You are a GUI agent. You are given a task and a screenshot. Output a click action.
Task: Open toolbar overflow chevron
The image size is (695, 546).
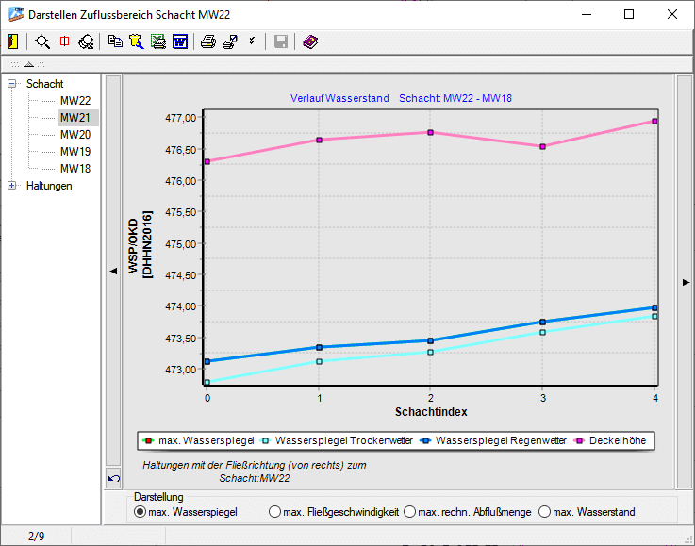[x=252, y=41]
